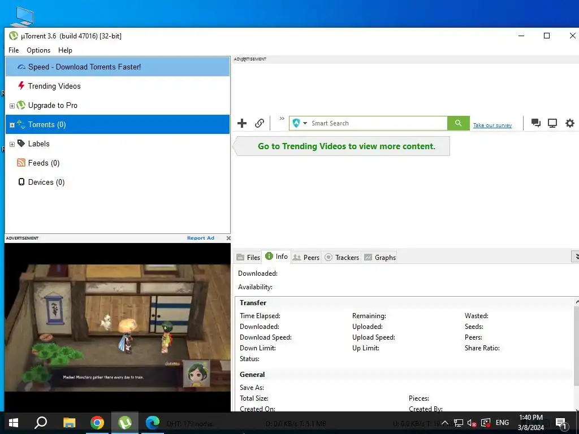Open the Take our survey link

492,125
